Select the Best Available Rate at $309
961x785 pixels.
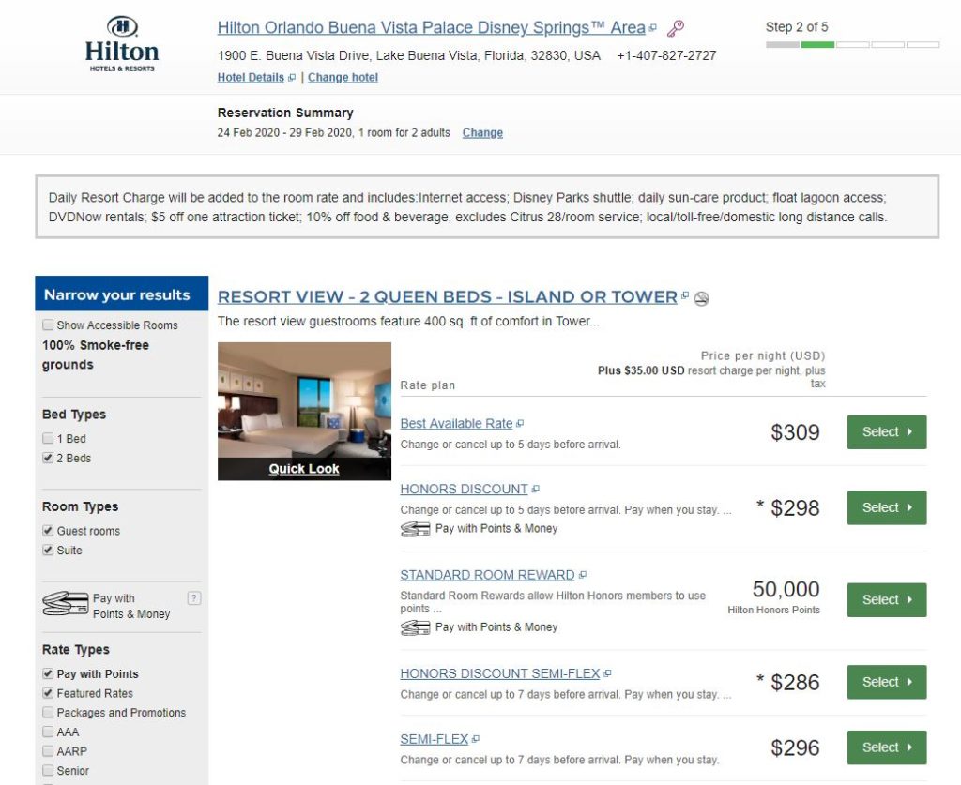point(886,432)
